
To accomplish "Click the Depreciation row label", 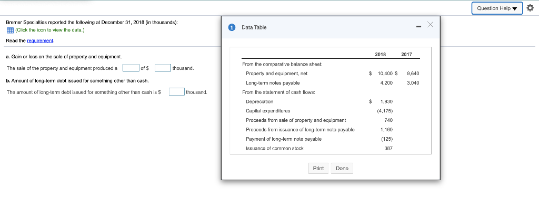I will click(259, 101).
